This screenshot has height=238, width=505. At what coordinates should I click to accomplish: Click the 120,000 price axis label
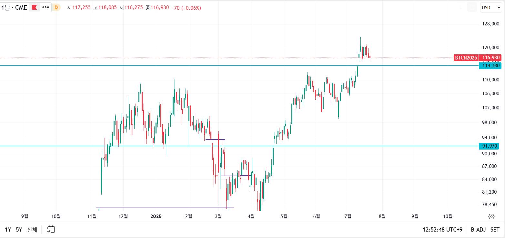pyautogui.click(x=490, y=48)
